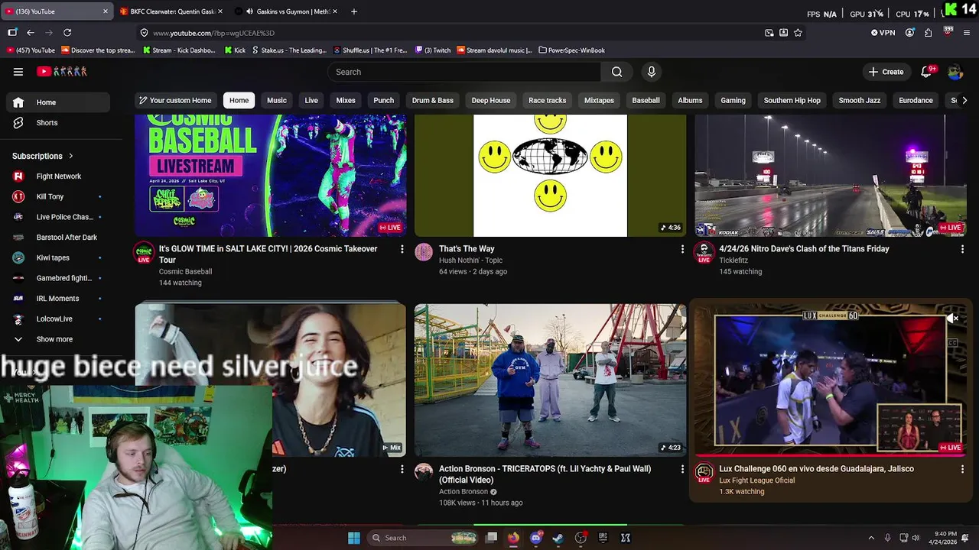Open Shorts from the sidebar

pyautogui.click(x=58, y=123)
